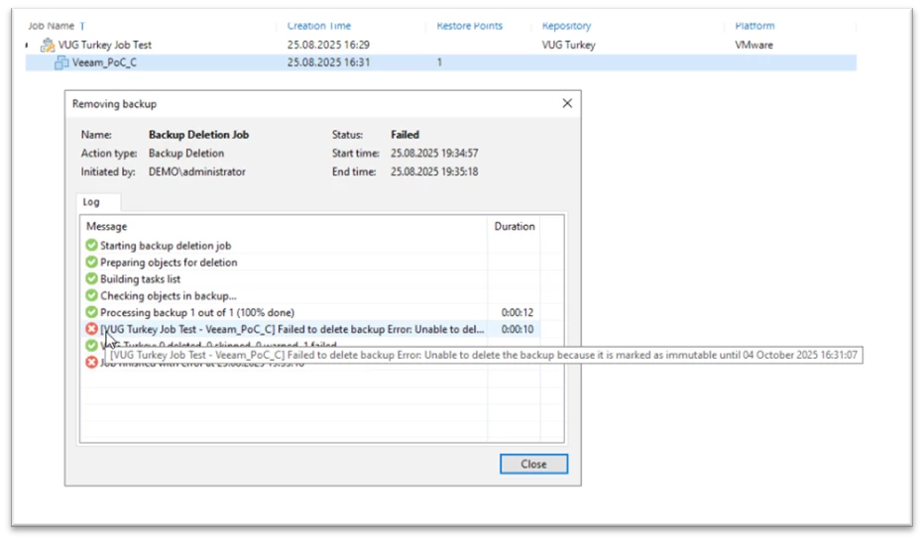The width and height of the screenshot is (924, 541).
Task: Click green check icon for Preparing objects for deletion
Action: point(91,262)
